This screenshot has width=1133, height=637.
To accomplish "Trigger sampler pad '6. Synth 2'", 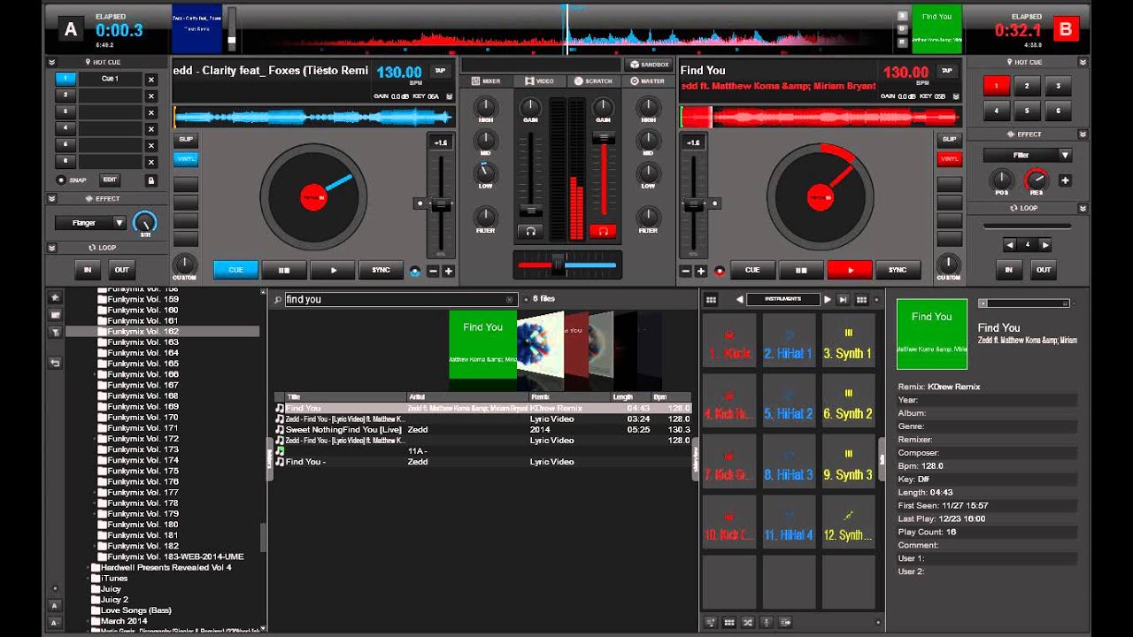I will click(x=848, y=401).
